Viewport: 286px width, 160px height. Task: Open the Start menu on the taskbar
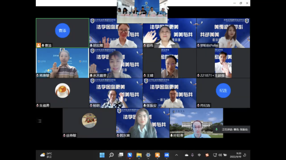point(101,155)
